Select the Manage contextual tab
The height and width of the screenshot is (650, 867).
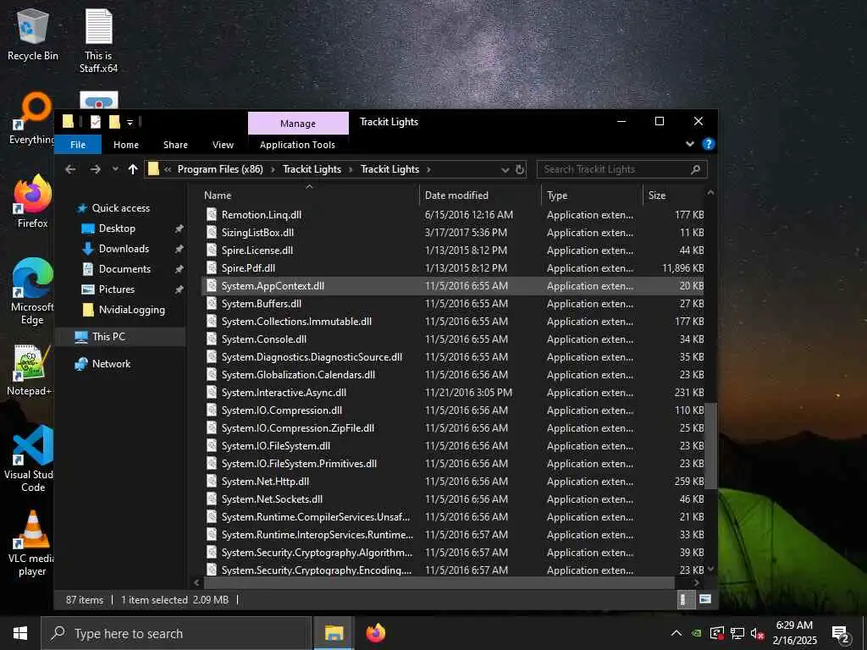[x=298, y=124]
